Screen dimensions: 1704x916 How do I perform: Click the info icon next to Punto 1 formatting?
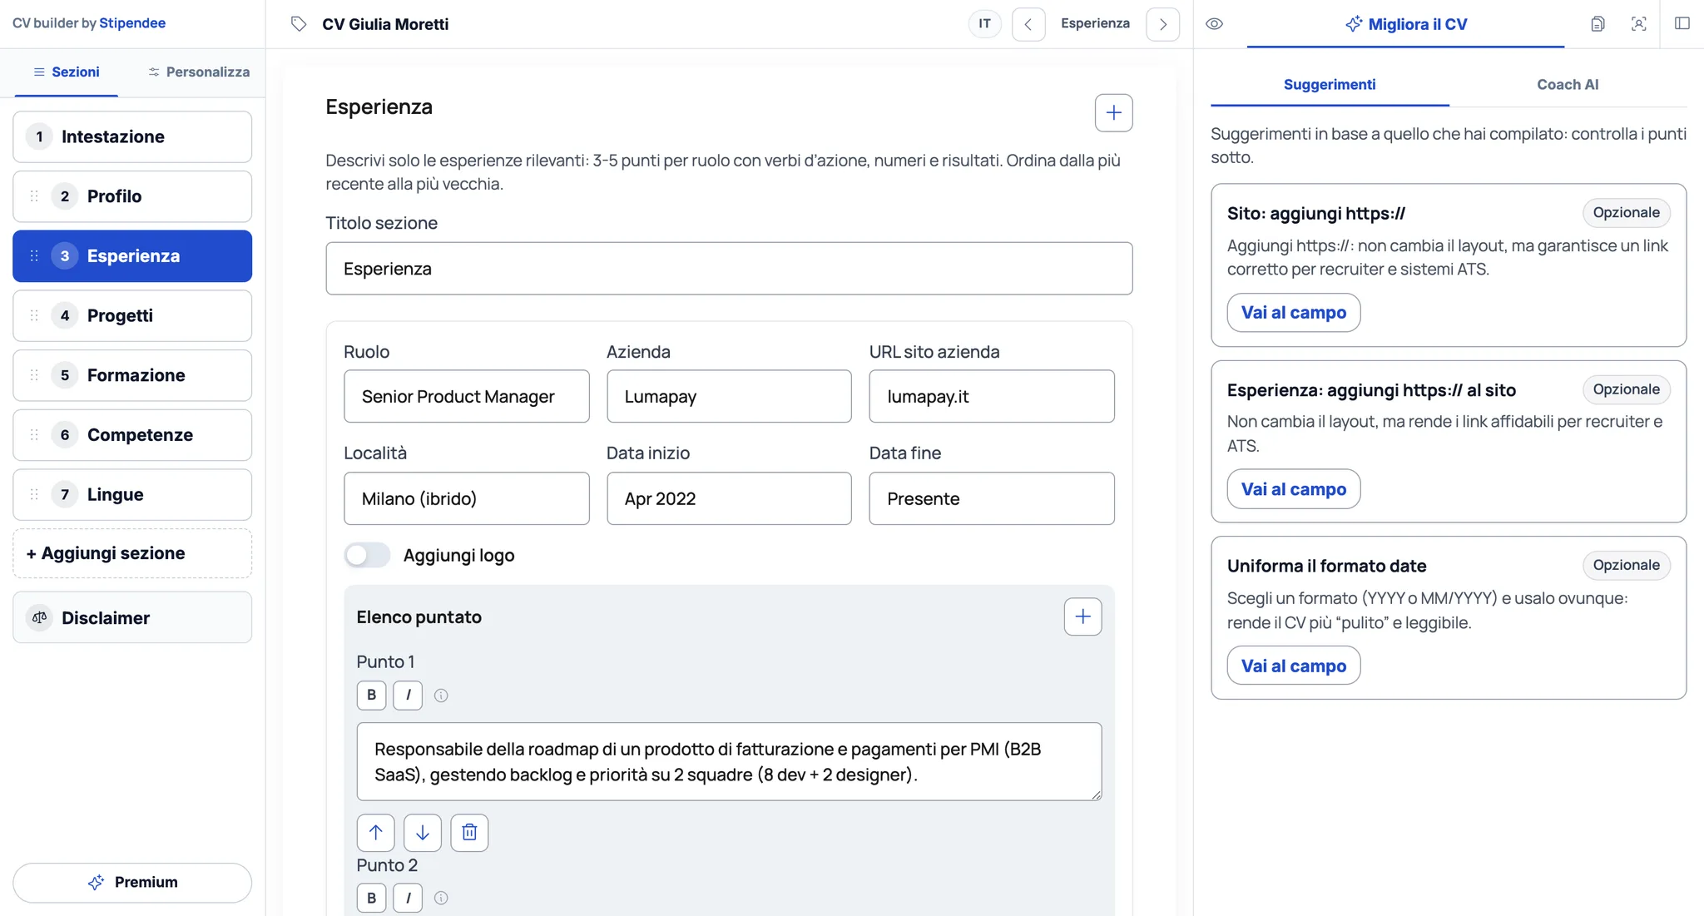pos(441,696)
